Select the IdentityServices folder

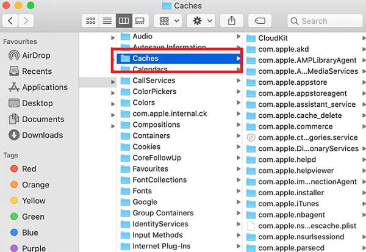pos(179,224)
